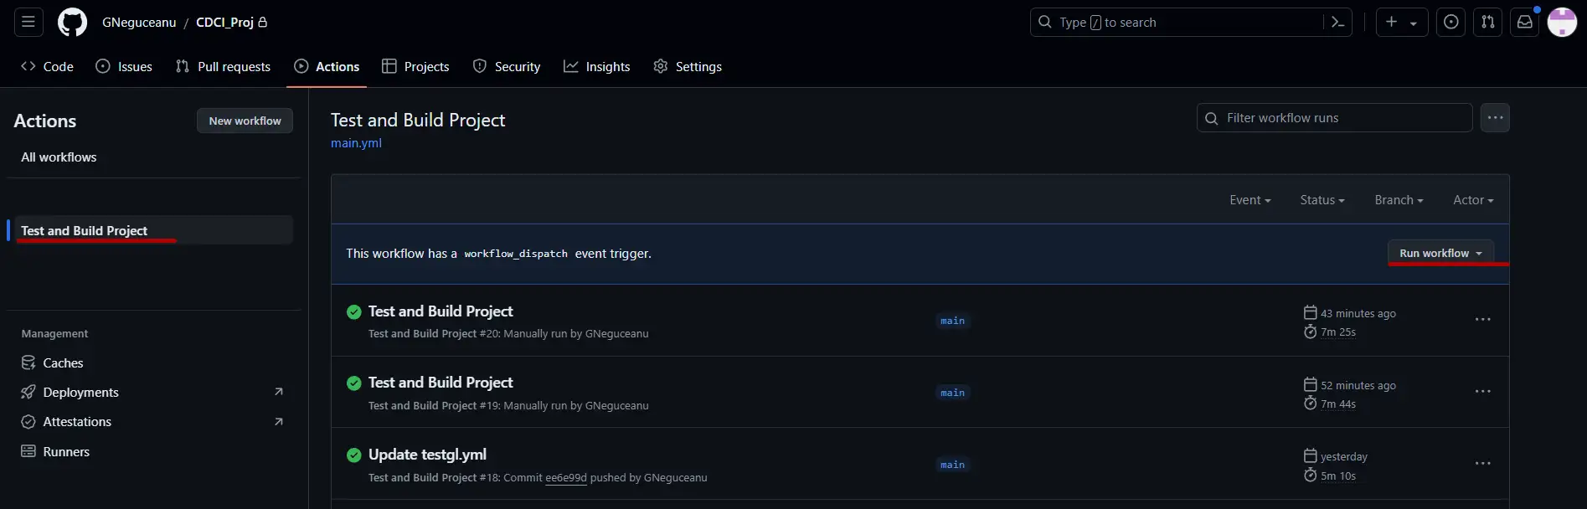This screenshot has height=509, width=1587.
Task: Switch to the Security tab
Action: 507,67
